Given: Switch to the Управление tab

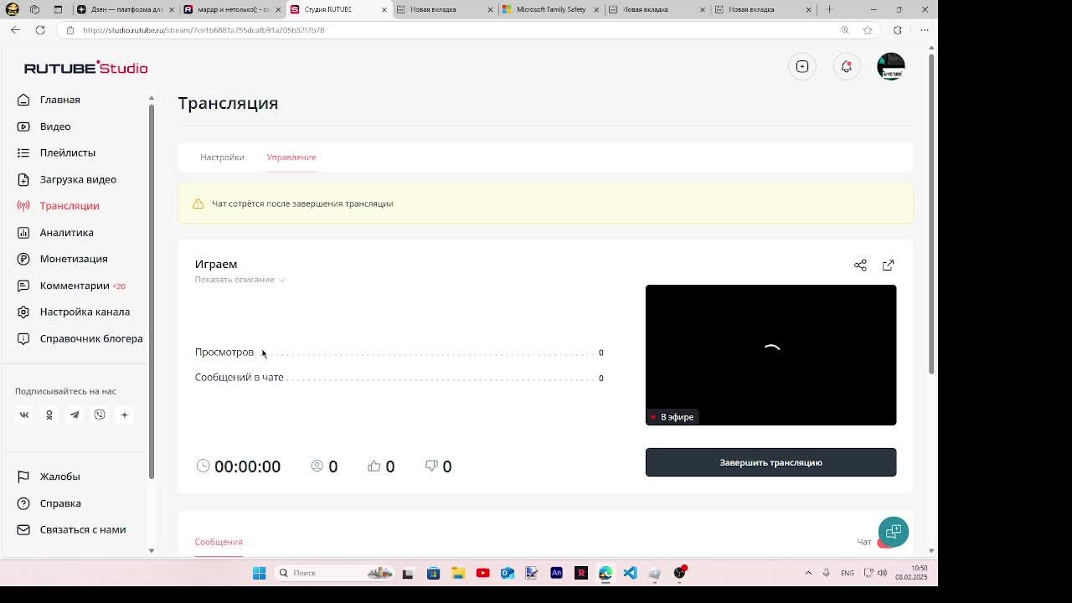Looking at the screenshot, I should point(291,157).
